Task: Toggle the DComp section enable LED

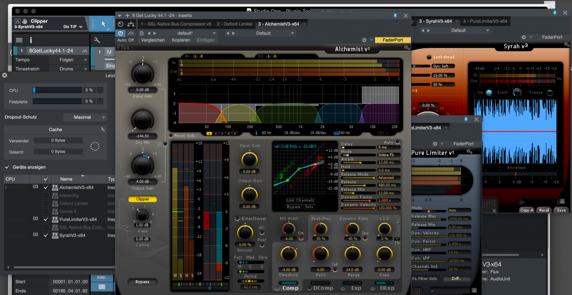Action: pos(309,288)
